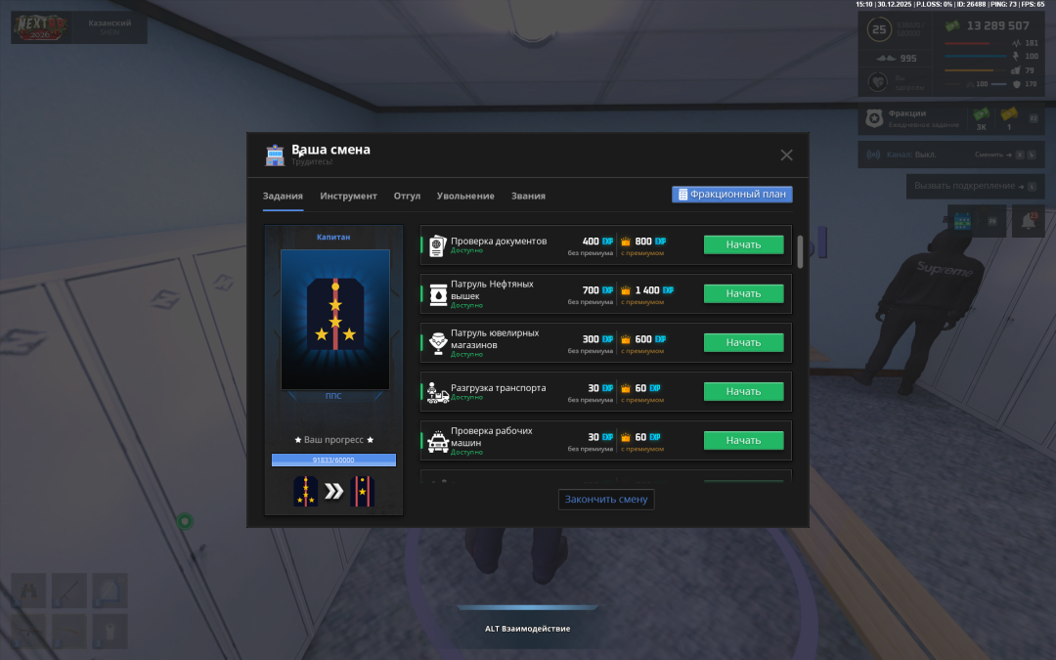Image resolution: width=1056 pixels, height=660 pixels.
Task: Select the police baton in slot 5
Action: pyautogui.click(x=69, y=591)
